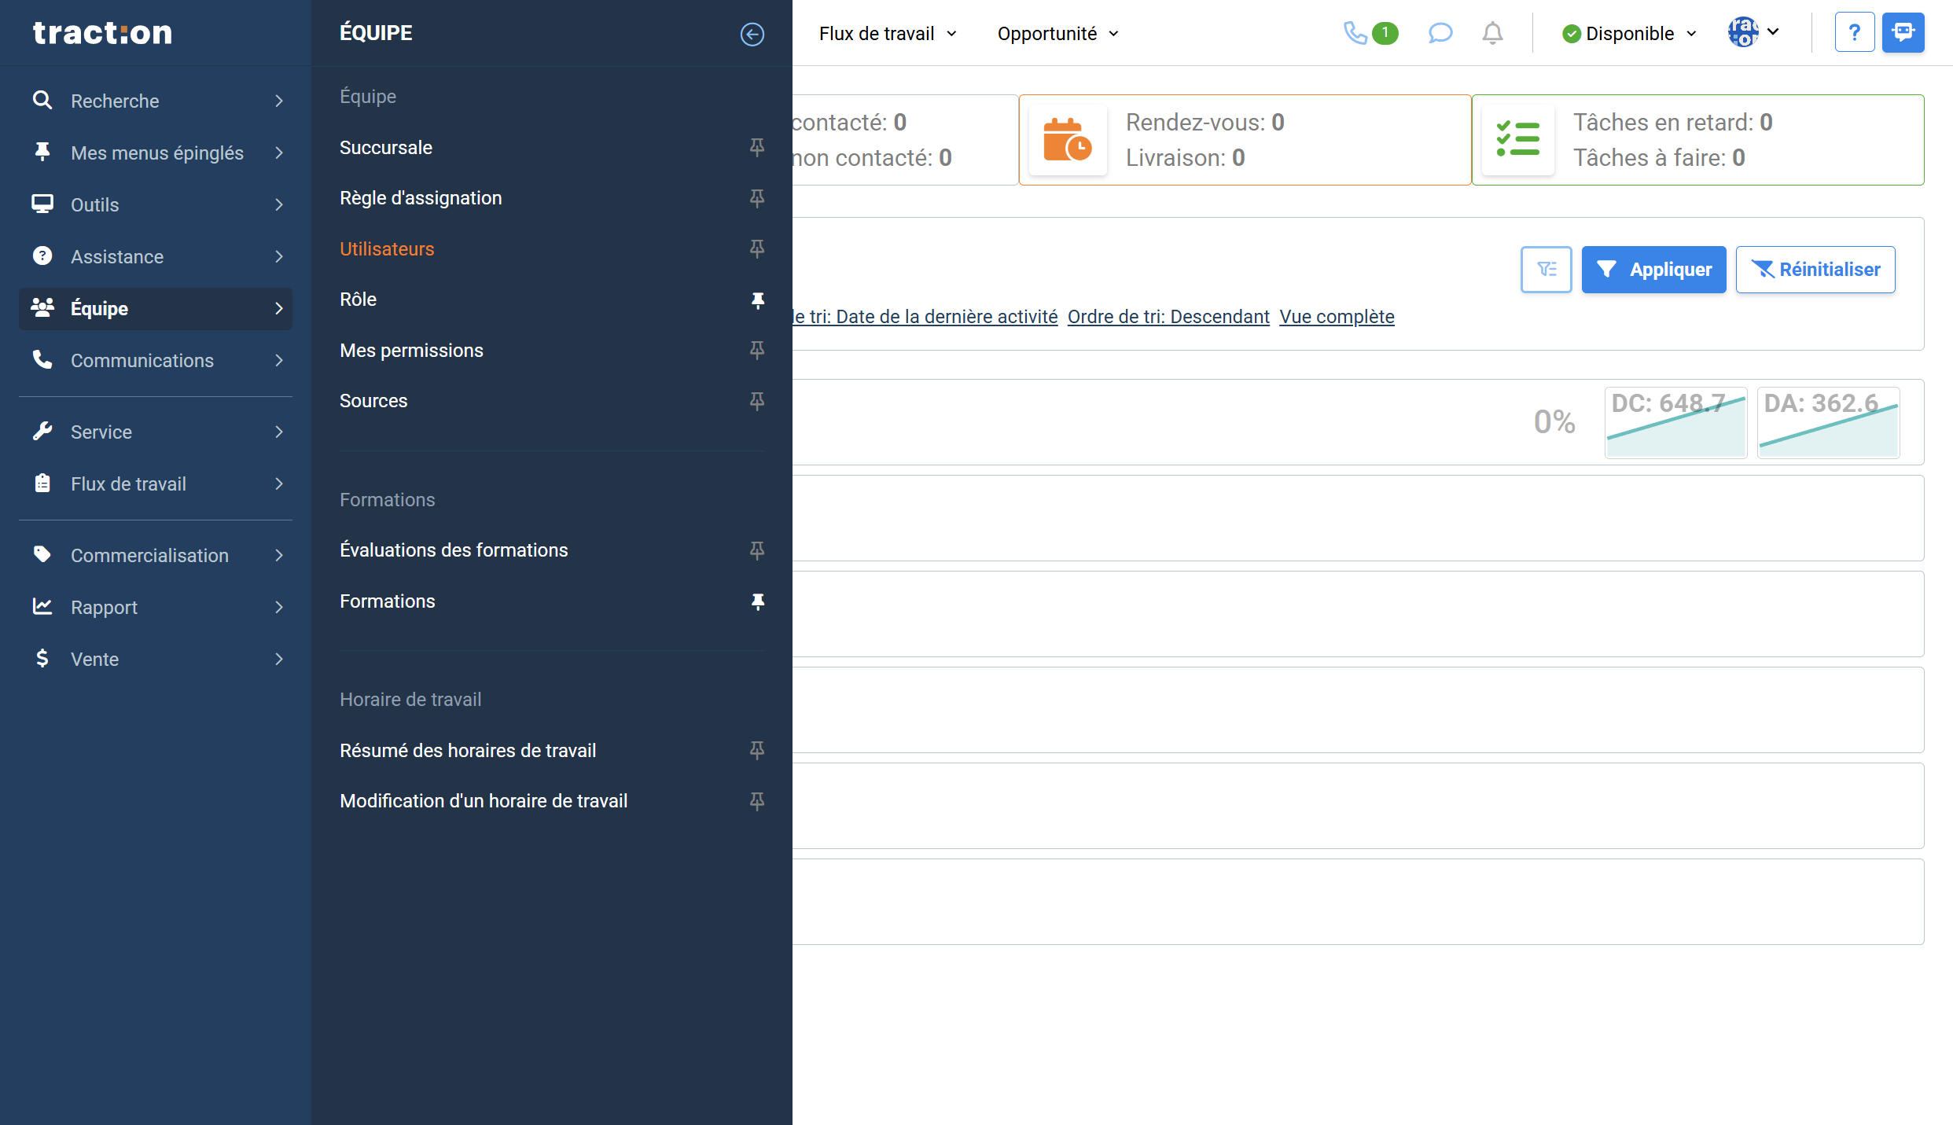Screen dimensions: 1953x1125
Task: Open the Disponible status dropdown
Action: (x=1629, y=34)
